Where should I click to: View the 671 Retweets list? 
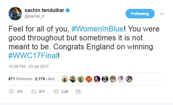pos(20,79)
